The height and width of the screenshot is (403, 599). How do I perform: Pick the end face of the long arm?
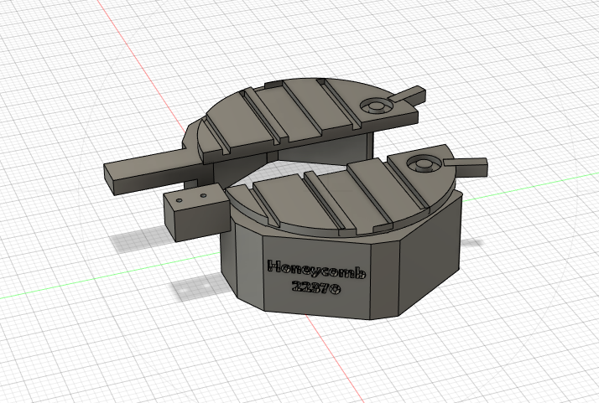(x=112, y=174)
